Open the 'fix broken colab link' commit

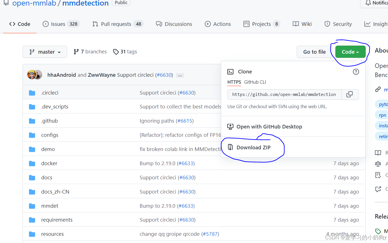point(180,149)
